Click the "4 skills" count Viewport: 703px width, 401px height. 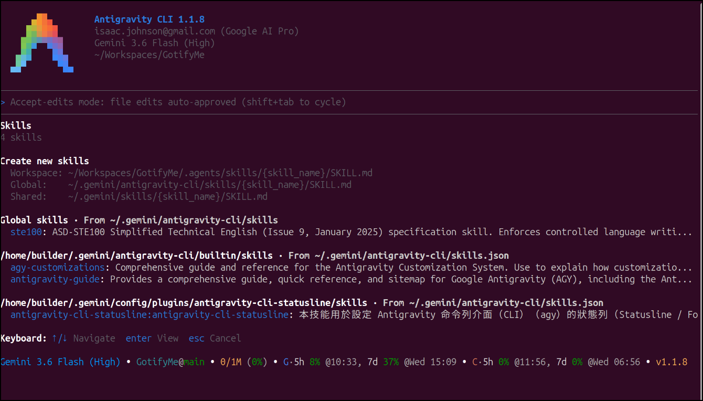[21, 138]
